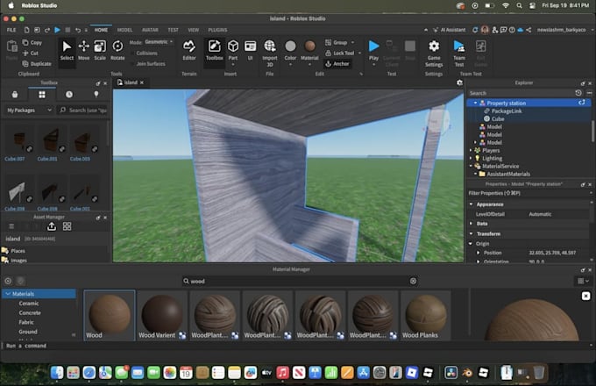Image resolution: width=596 pixels, height=386 pixels.
Task: Activate the Rotate tool
Action: click(117, 51)
